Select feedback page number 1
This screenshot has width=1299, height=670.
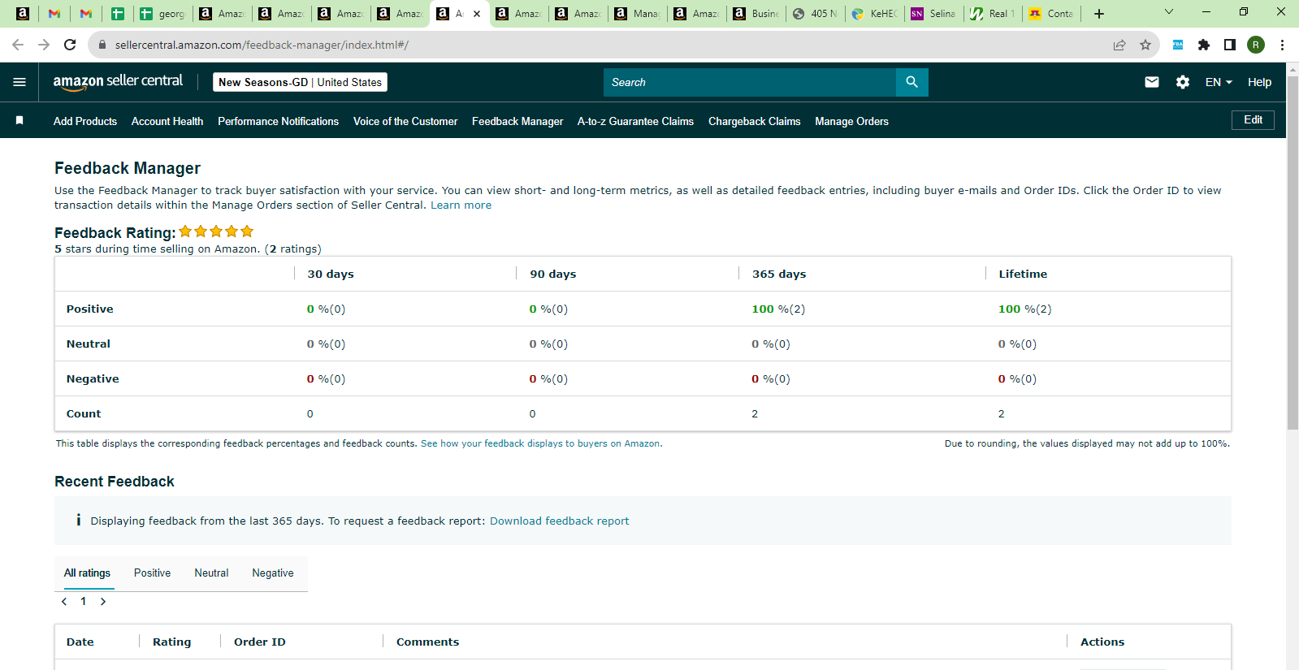click(83, 602)
